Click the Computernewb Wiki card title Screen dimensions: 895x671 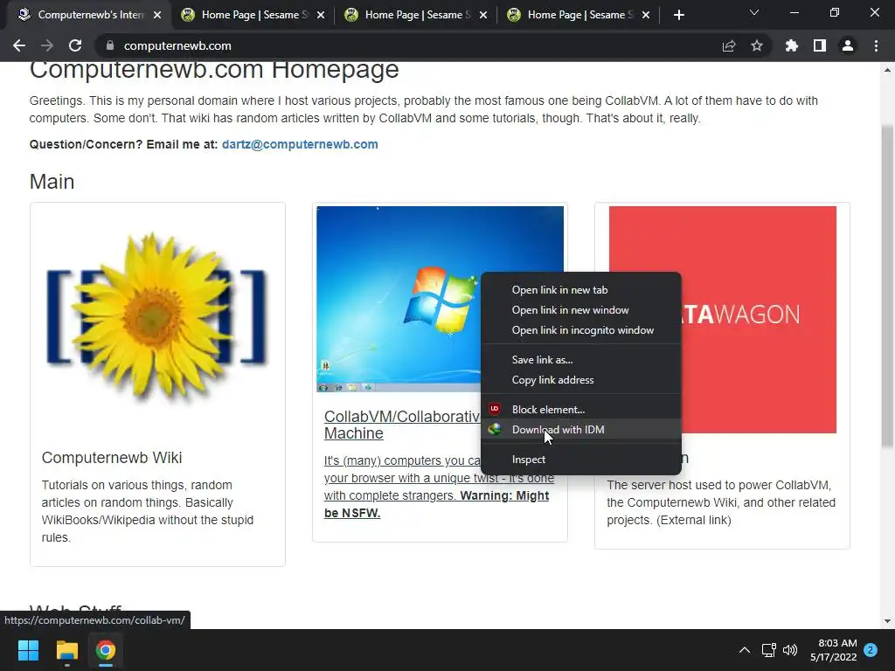(112, 458)
